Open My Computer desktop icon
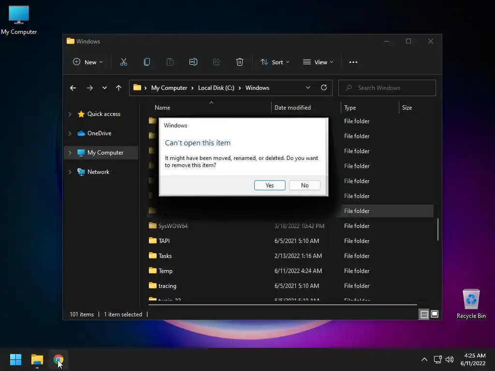Screen dimensions: 495x371 point(19,20)
